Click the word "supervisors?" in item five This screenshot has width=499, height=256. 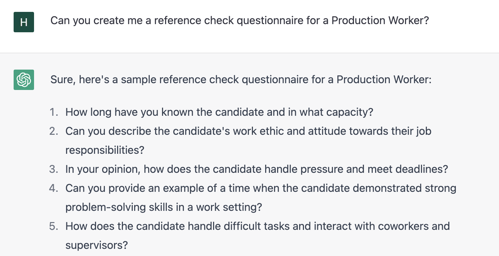coord(97,245)
